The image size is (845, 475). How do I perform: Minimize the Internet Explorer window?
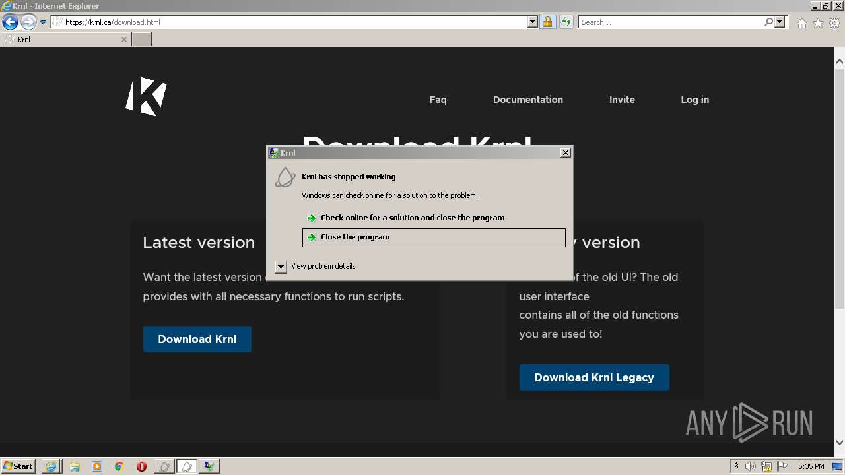point(815,6)
